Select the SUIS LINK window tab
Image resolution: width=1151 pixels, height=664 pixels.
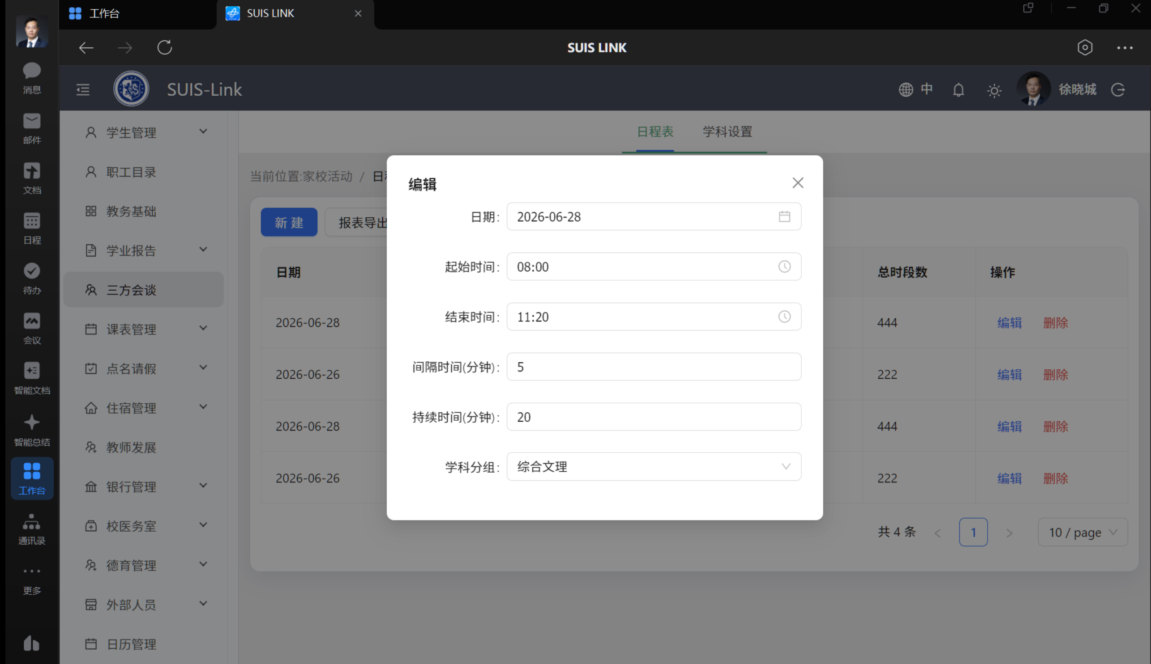tap(295, 14)
